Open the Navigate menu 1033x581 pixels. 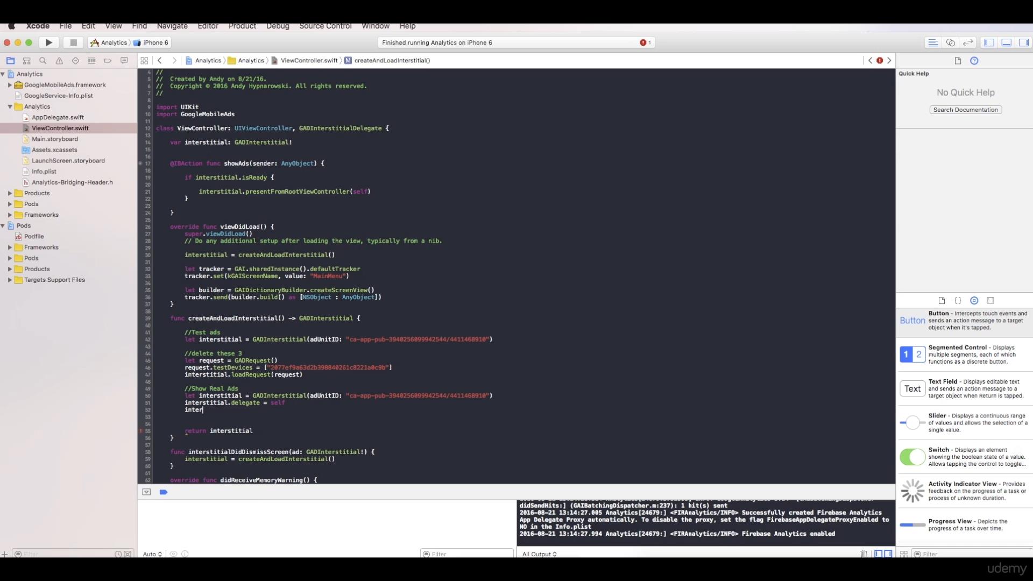[172, 26]
